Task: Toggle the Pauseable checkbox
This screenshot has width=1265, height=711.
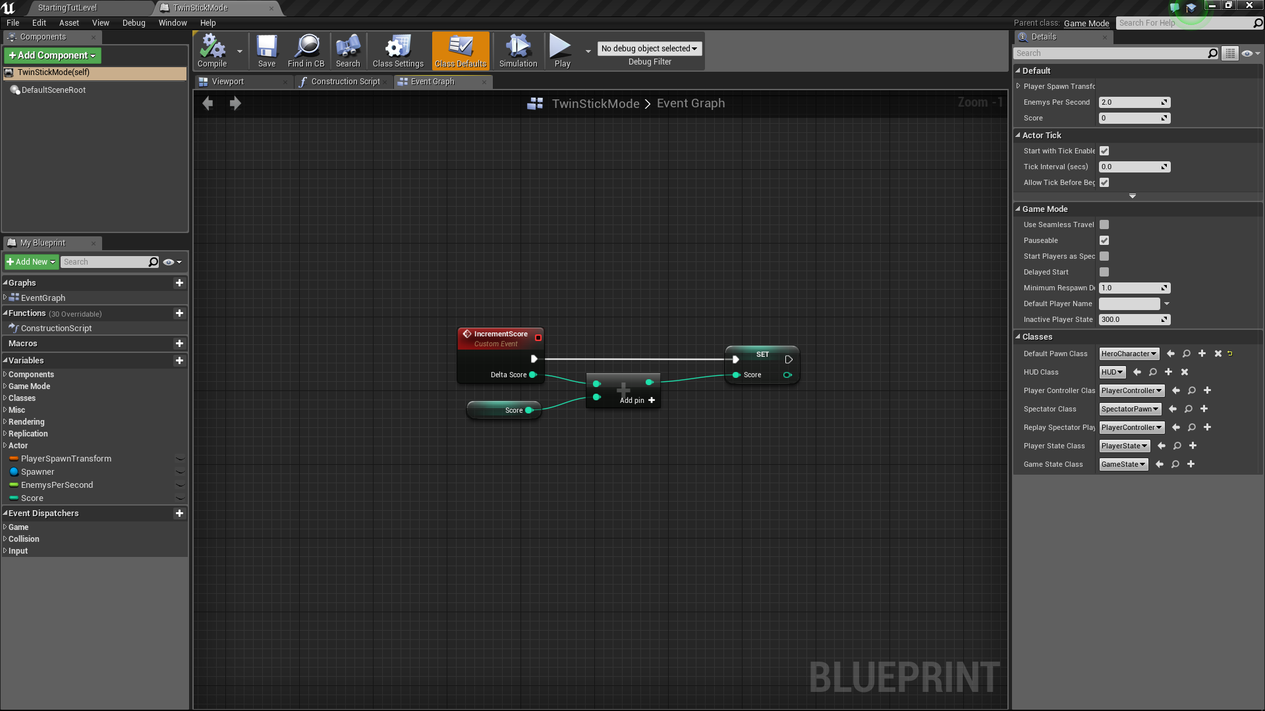Action: click(1104, 240)
